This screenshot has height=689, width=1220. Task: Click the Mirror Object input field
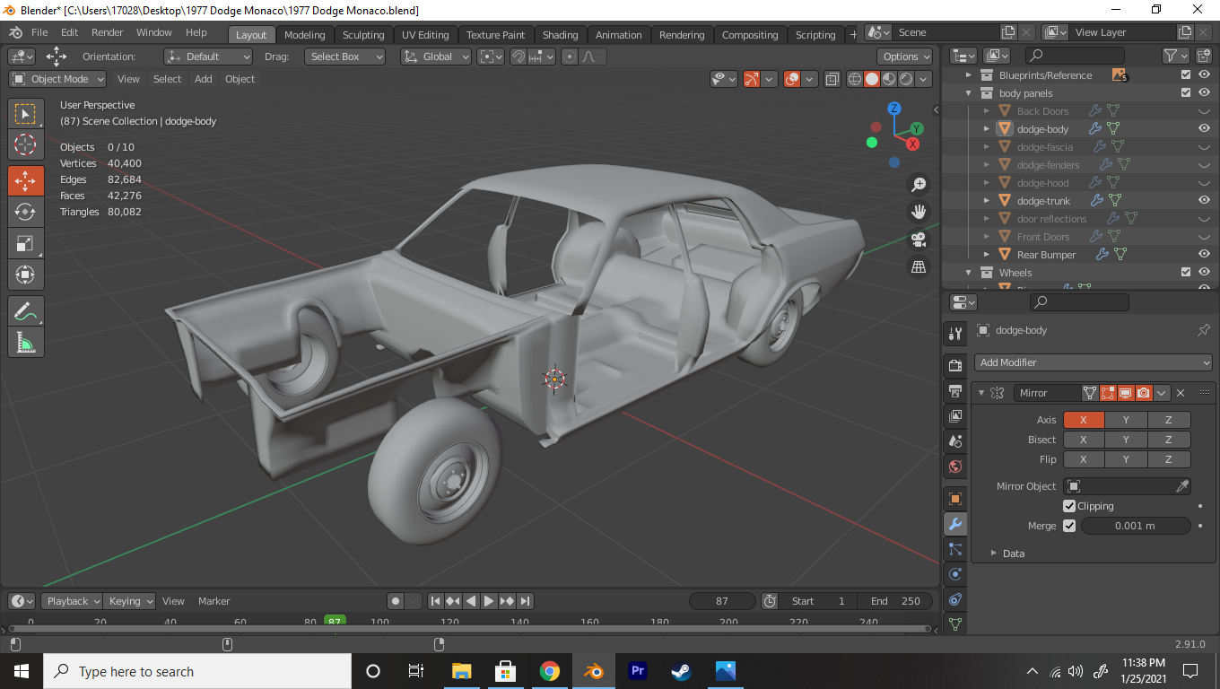tap(1127, 486)
